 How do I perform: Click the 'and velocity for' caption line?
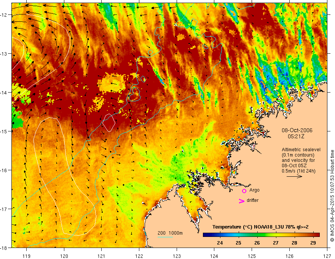pyautogui.click(x=298, y=160)
